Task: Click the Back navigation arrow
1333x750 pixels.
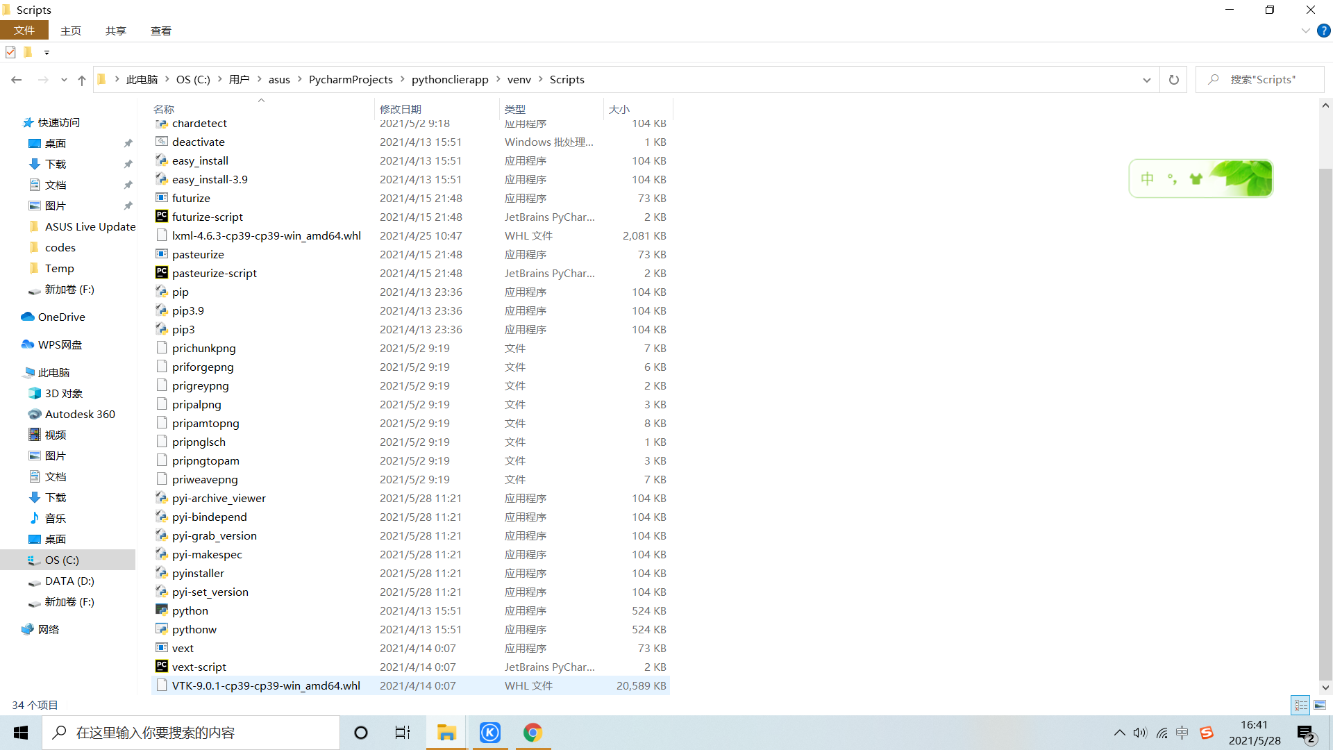Action: pyautogui.click(x=17, y=80)
